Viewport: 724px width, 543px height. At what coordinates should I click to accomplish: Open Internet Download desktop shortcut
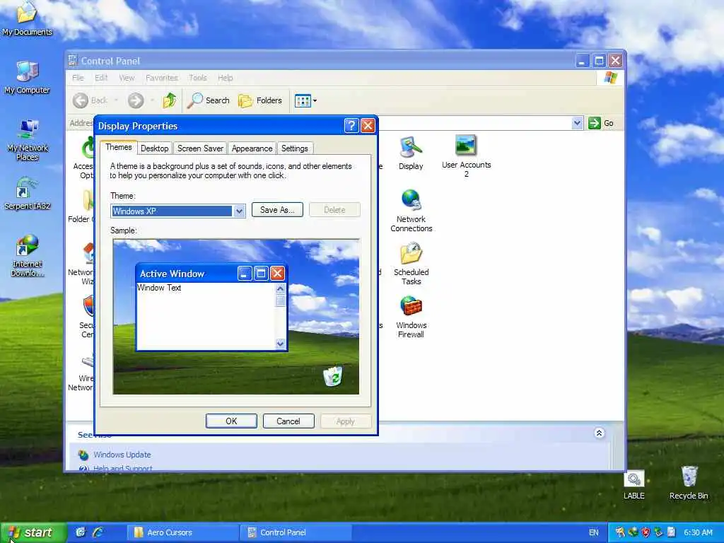(x=27, y=256)
